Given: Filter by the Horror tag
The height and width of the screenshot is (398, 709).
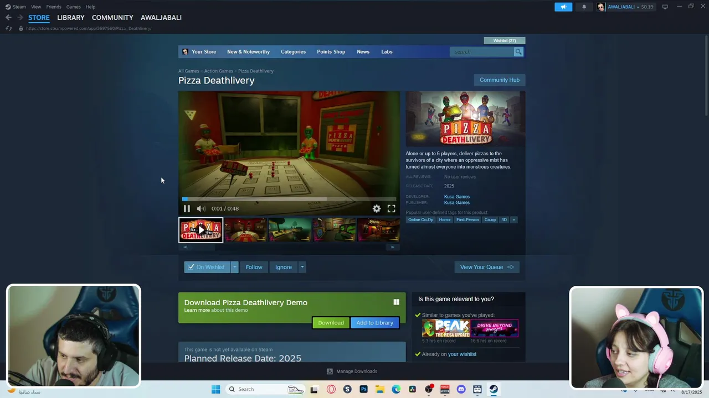Looking at the screenshot, I should coord(445,219).
